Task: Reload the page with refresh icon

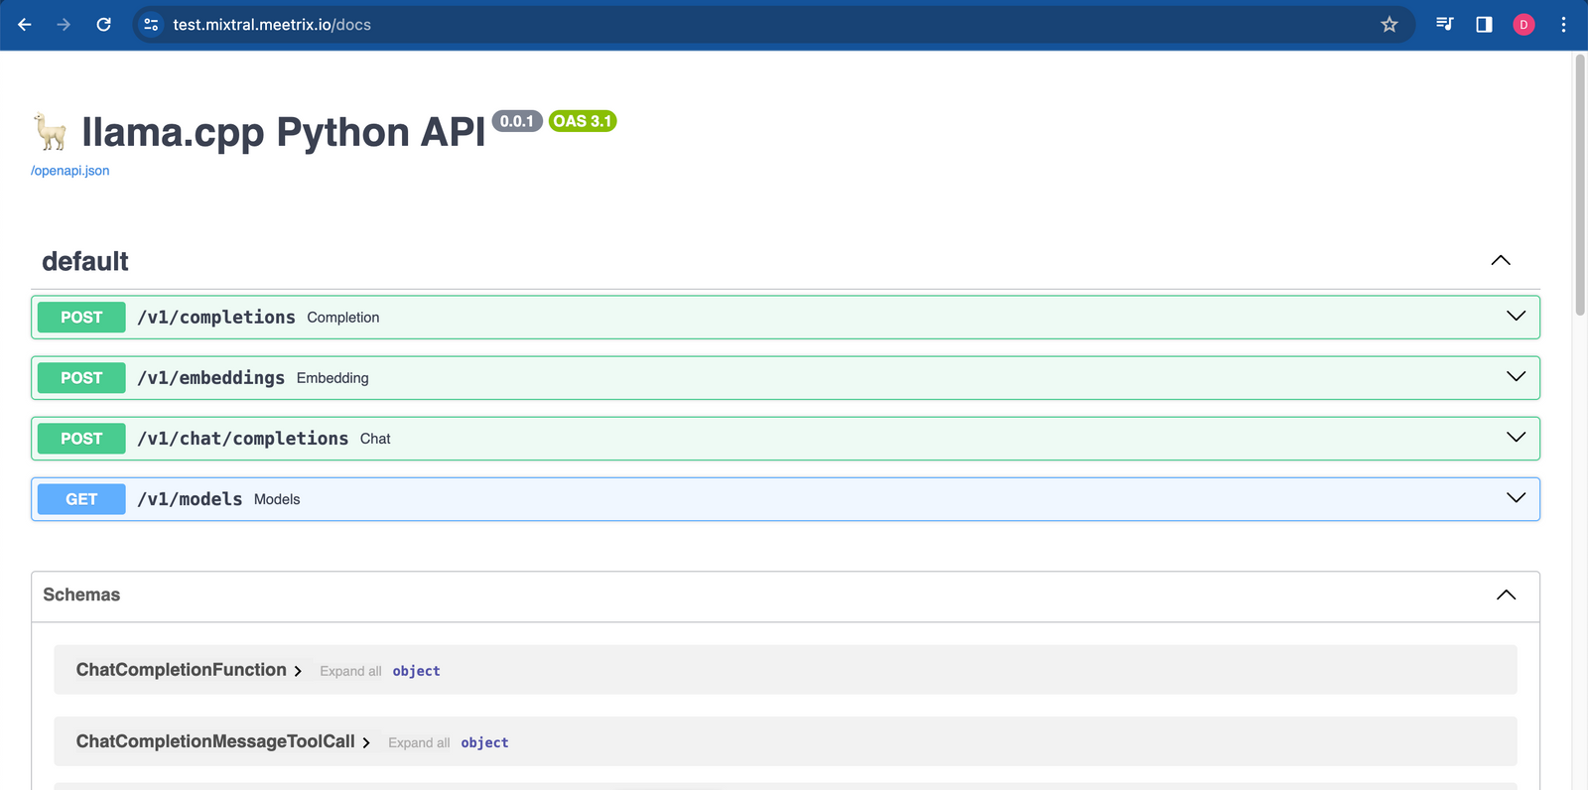Action: click(x=103, y=25)
